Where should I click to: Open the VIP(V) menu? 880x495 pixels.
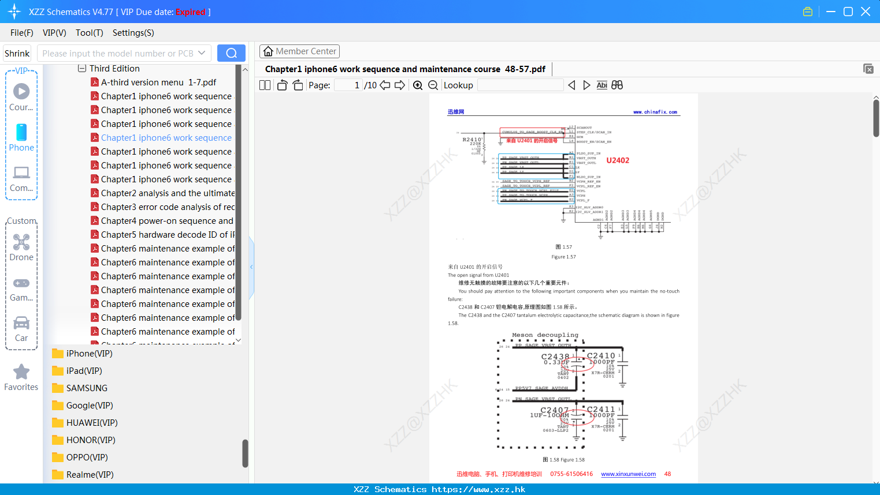(54, 32)
